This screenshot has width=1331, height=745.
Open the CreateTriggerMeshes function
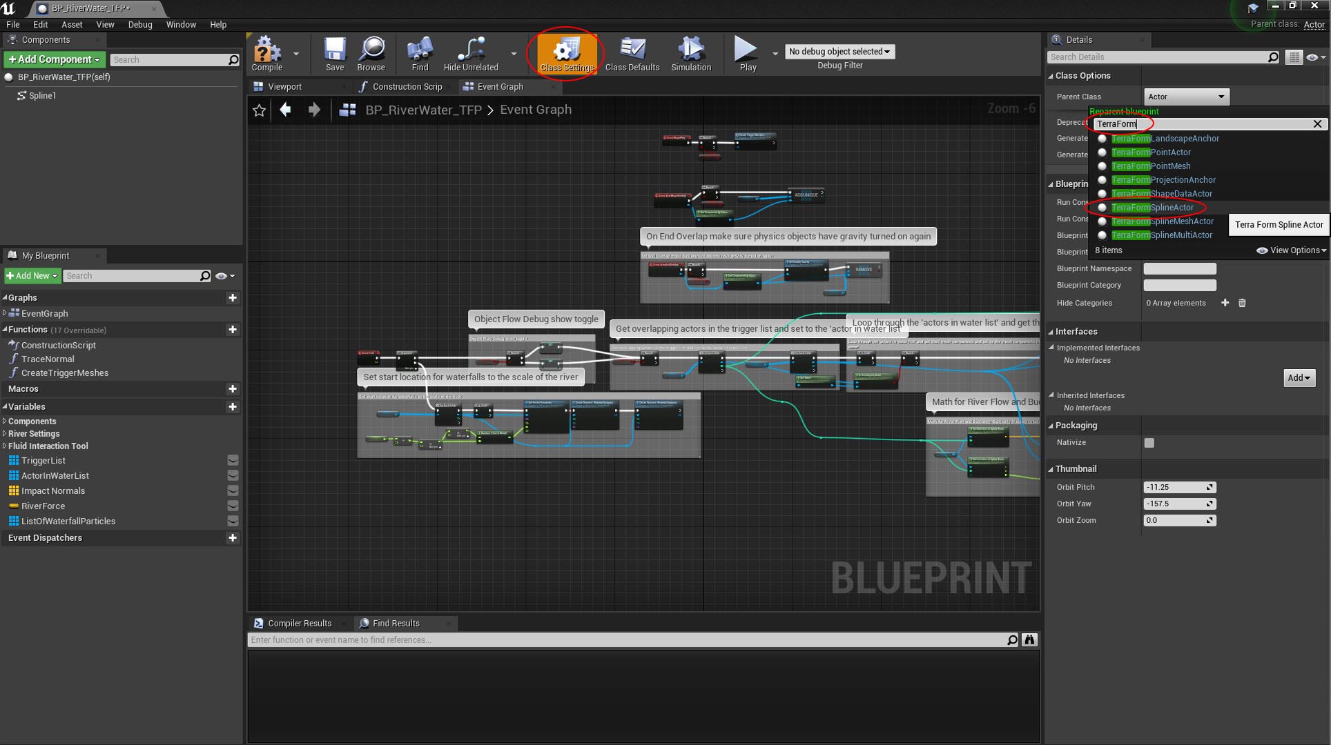tap(64, 373)
